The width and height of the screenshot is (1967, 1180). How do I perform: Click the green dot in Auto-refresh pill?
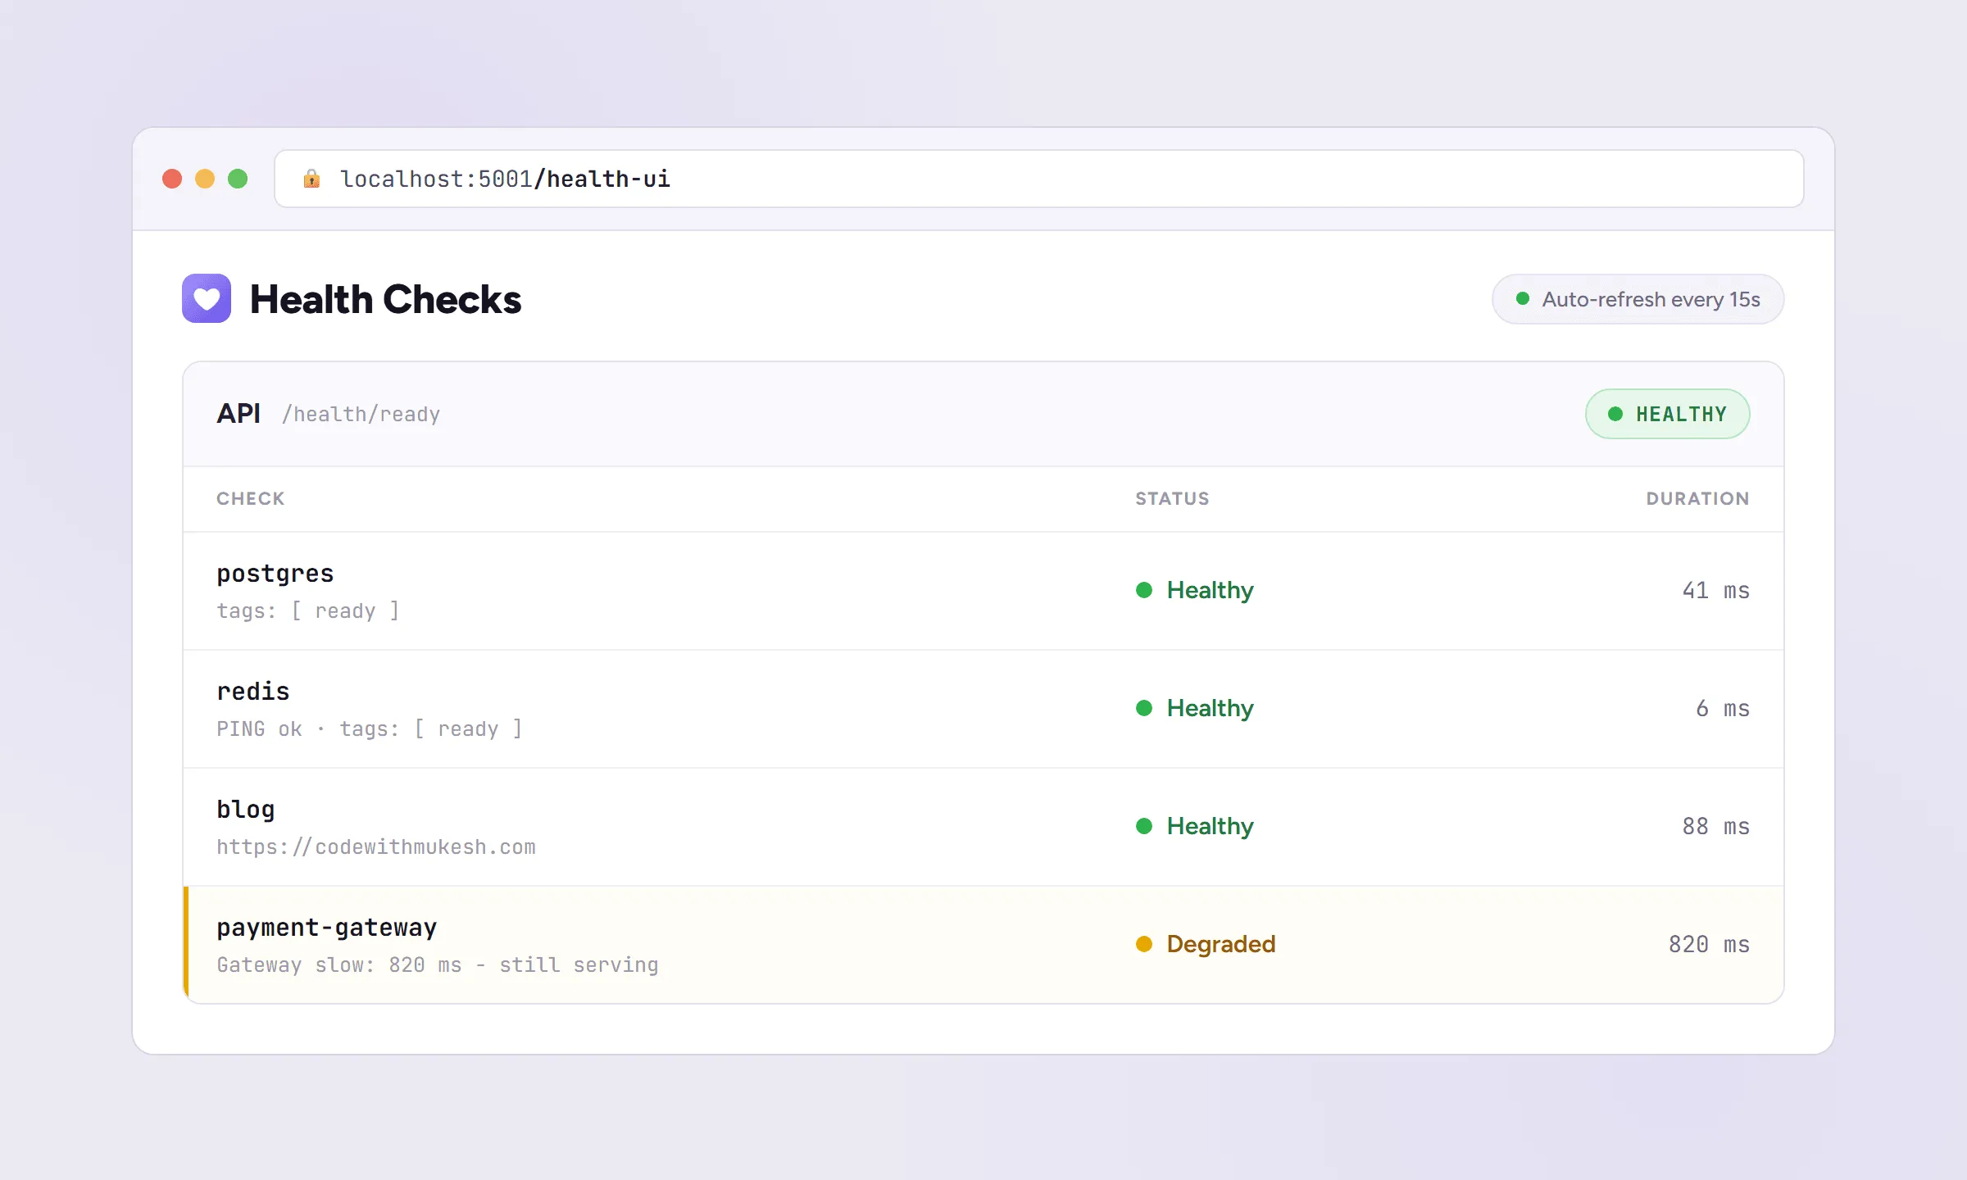tap(1523, 299)
